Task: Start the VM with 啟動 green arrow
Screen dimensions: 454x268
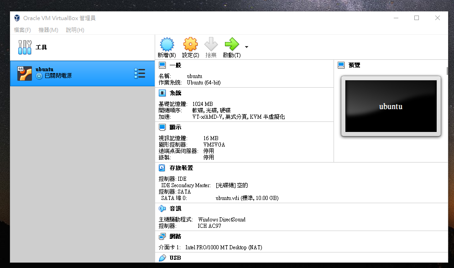Action: pyautogui.click(x=232, y=44)
